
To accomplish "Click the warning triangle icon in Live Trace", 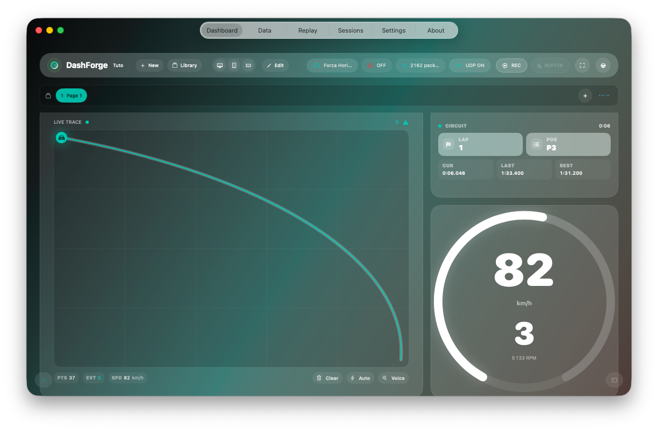I will coord(406,122).
